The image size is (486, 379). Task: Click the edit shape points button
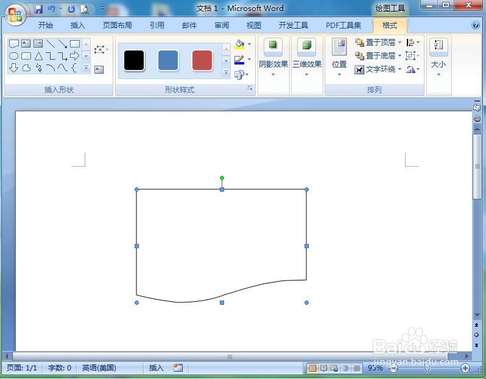click(100, 49)
